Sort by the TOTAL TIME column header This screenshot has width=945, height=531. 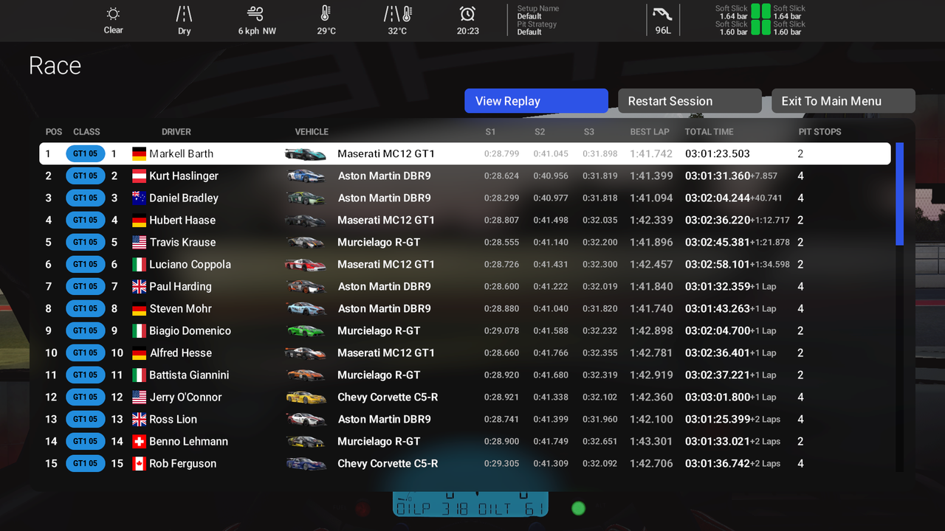[709, 132]
